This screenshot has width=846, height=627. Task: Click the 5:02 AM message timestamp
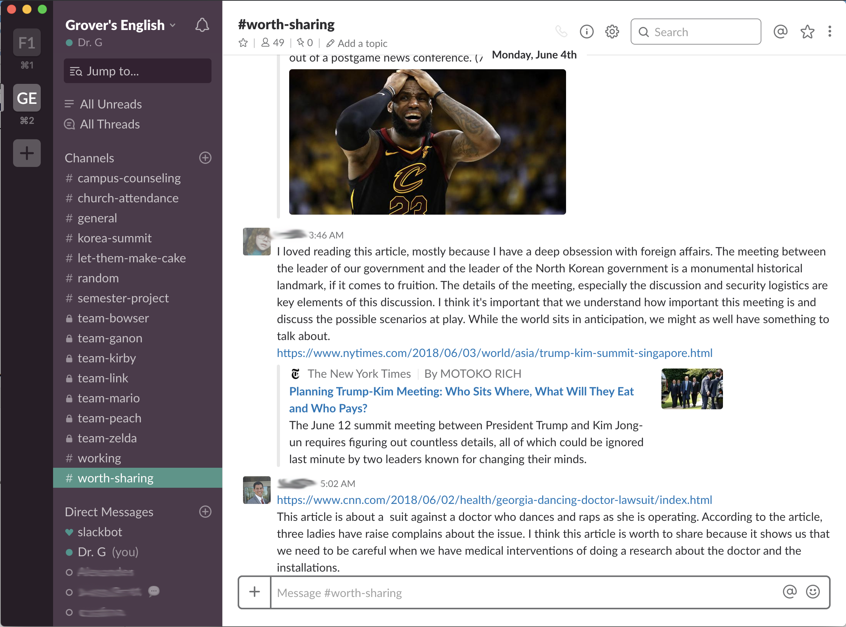(338, 484)
